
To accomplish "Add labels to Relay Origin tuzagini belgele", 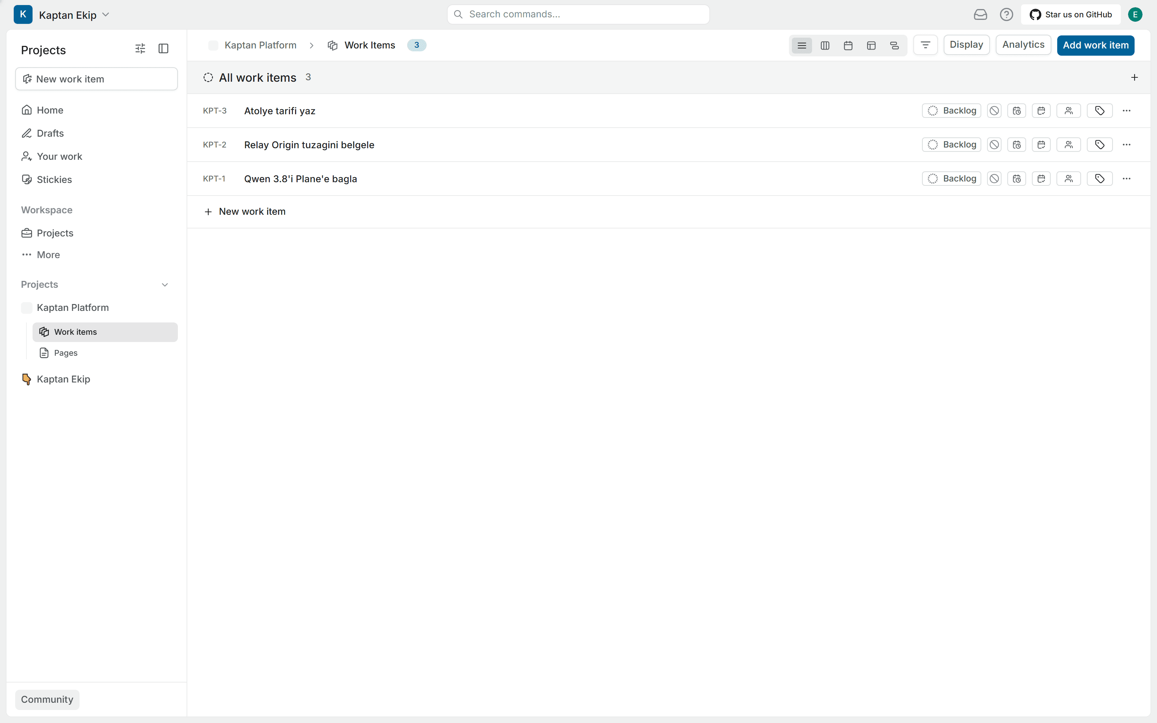I will (x=1100, y=144).
